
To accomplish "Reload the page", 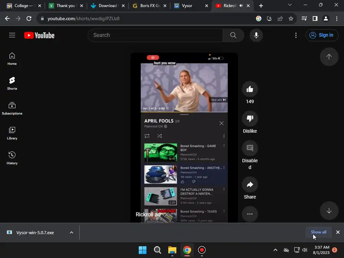I will (x=29, y=19).
